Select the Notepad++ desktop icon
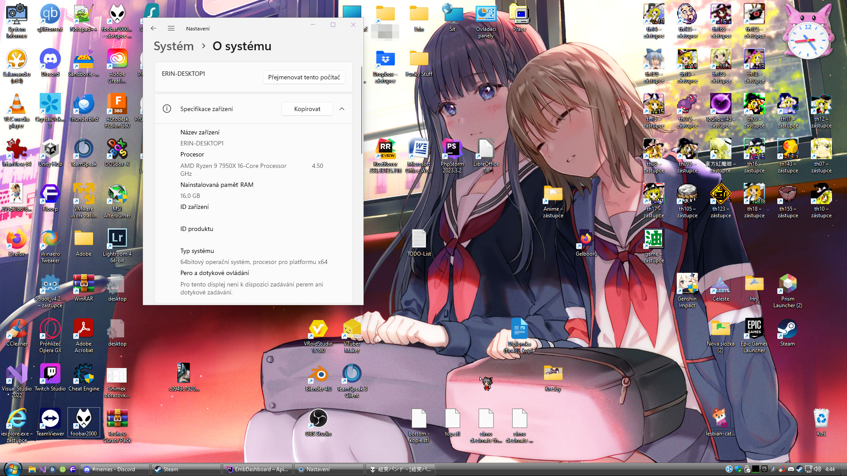Viewport: 847px width, 476px height. click(x=84, y=18)
